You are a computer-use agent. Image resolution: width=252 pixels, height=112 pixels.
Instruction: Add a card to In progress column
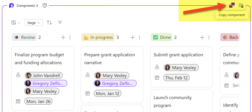pyautogui.click(x=132, y=37)
